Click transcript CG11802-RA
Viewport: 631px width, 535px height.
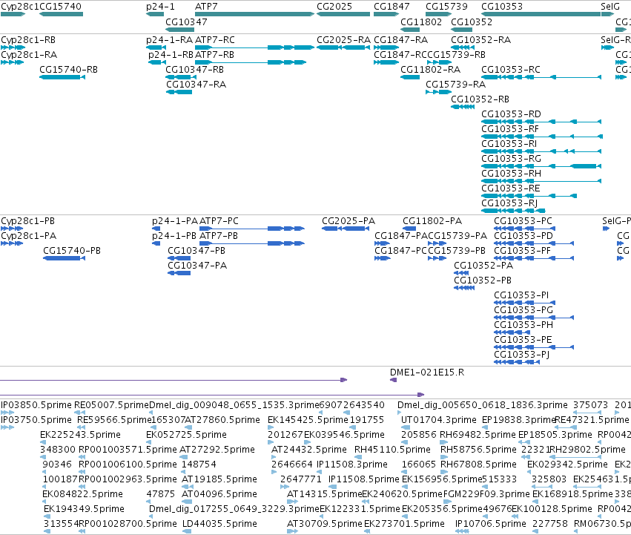[410, 77]
